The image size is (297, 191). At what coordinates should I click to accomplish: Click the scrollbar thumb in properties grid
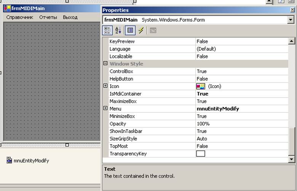tap(292, 141)
